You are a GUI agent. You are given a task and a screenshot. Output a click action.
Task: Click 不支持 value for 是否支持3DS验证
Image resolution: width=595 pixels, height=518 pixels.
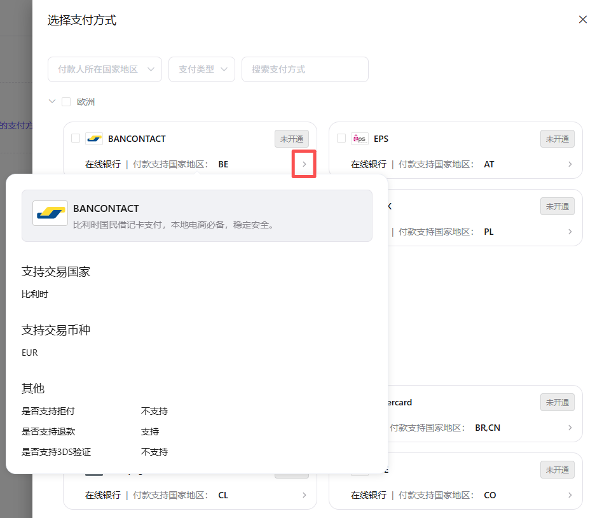pos(154,452)
